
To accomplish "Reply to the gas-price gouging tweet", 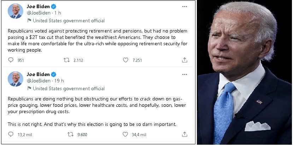I will click(x=11, y=134).
